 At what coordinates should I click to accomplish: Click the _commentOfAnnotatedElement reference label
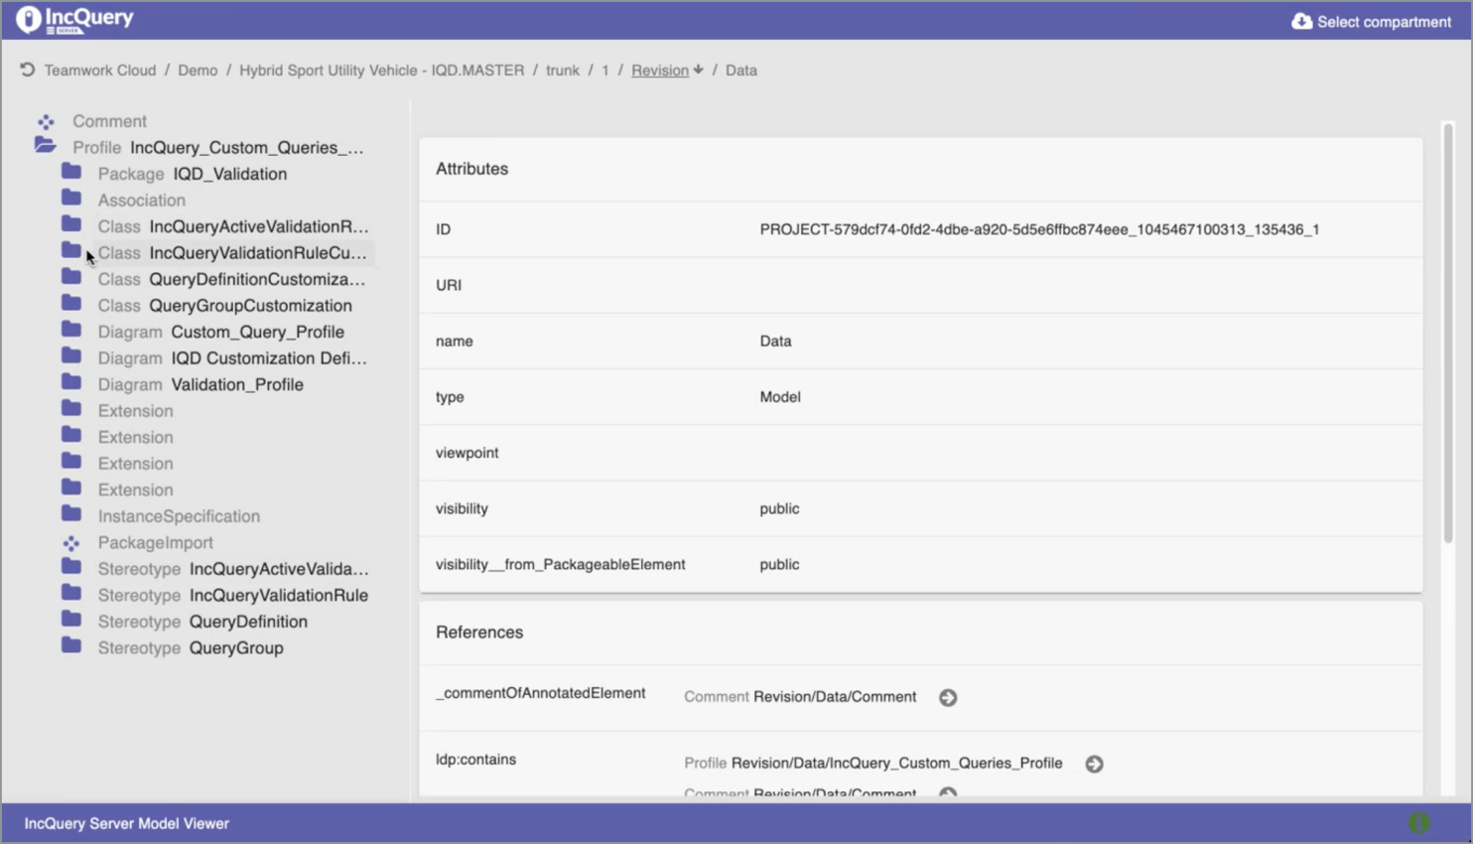pyautogui.click(x=540, y=693)
